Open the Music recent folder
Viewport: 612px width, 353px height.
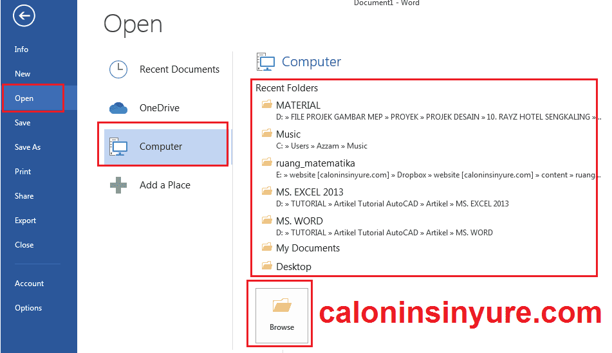click(x=288, y=134)
